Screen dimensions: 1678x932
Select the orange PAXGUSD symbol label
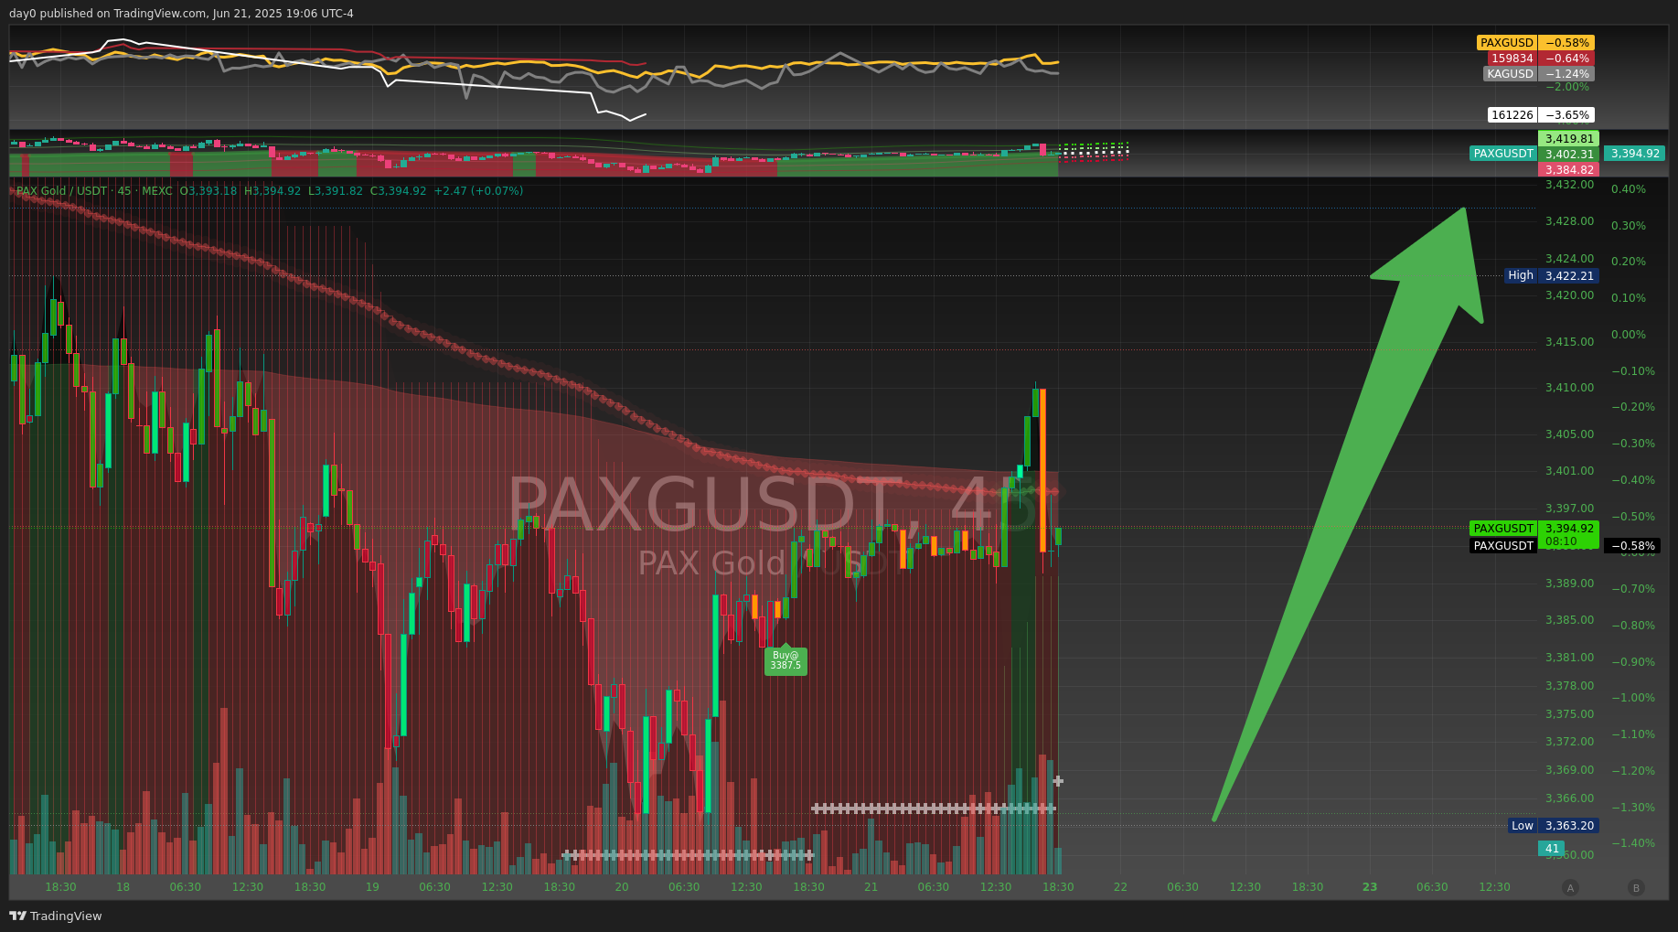tap(1507, 43)
